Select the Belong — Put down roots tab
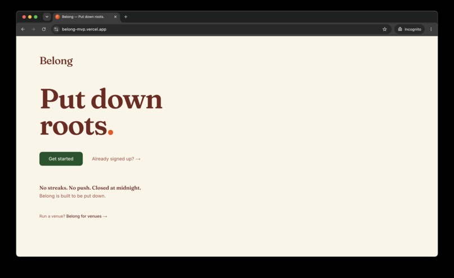The width and height of the screenshot is (454, 278). 86,17
